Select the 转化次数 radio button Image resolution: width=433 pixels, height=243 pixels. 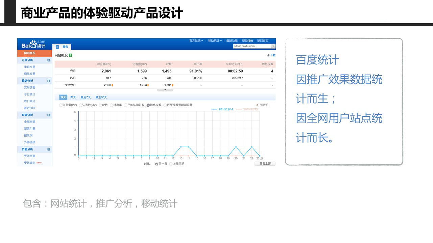(148, 105)
